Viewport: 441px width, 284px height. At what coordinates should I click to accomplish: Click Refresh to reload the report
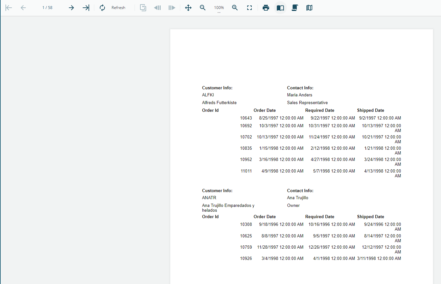pyautogui.click(x=118, y=7)
